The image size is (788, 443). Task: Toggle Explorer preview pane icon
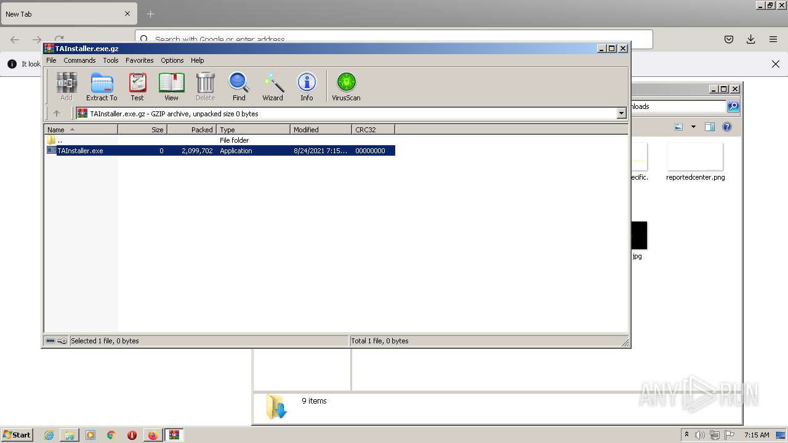710,127
